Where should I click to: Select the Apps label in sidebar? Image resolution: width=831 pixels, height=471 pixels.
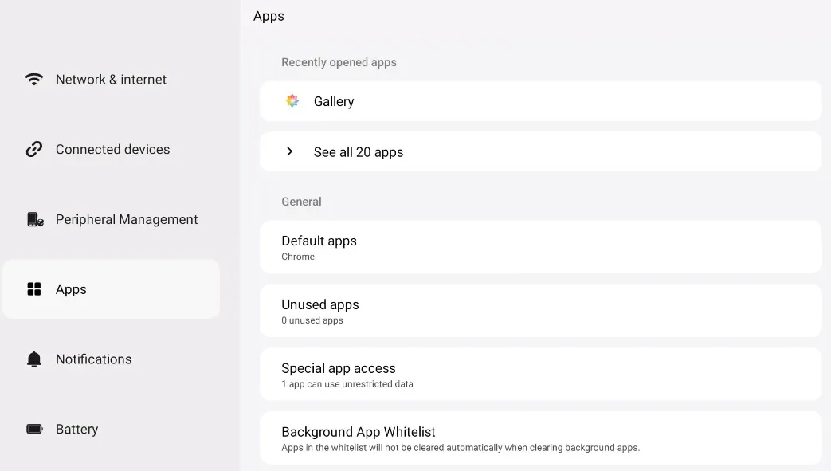pyautogui.click(x=71, y=289)
